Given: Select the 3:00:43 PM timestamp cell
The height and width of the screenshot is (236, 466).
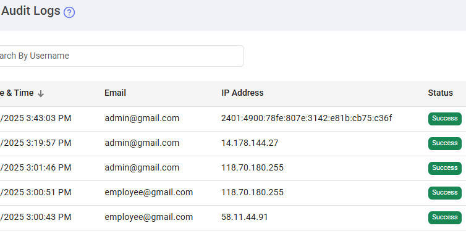Looking at the screenshot, I should pyautogui.click(x=36, y=217).
